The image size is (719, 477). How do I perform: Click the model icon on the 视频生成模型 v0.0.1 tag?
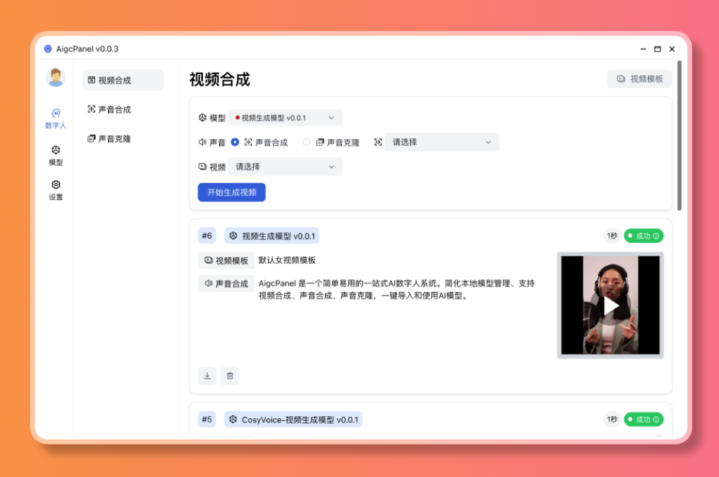point(232,236)
